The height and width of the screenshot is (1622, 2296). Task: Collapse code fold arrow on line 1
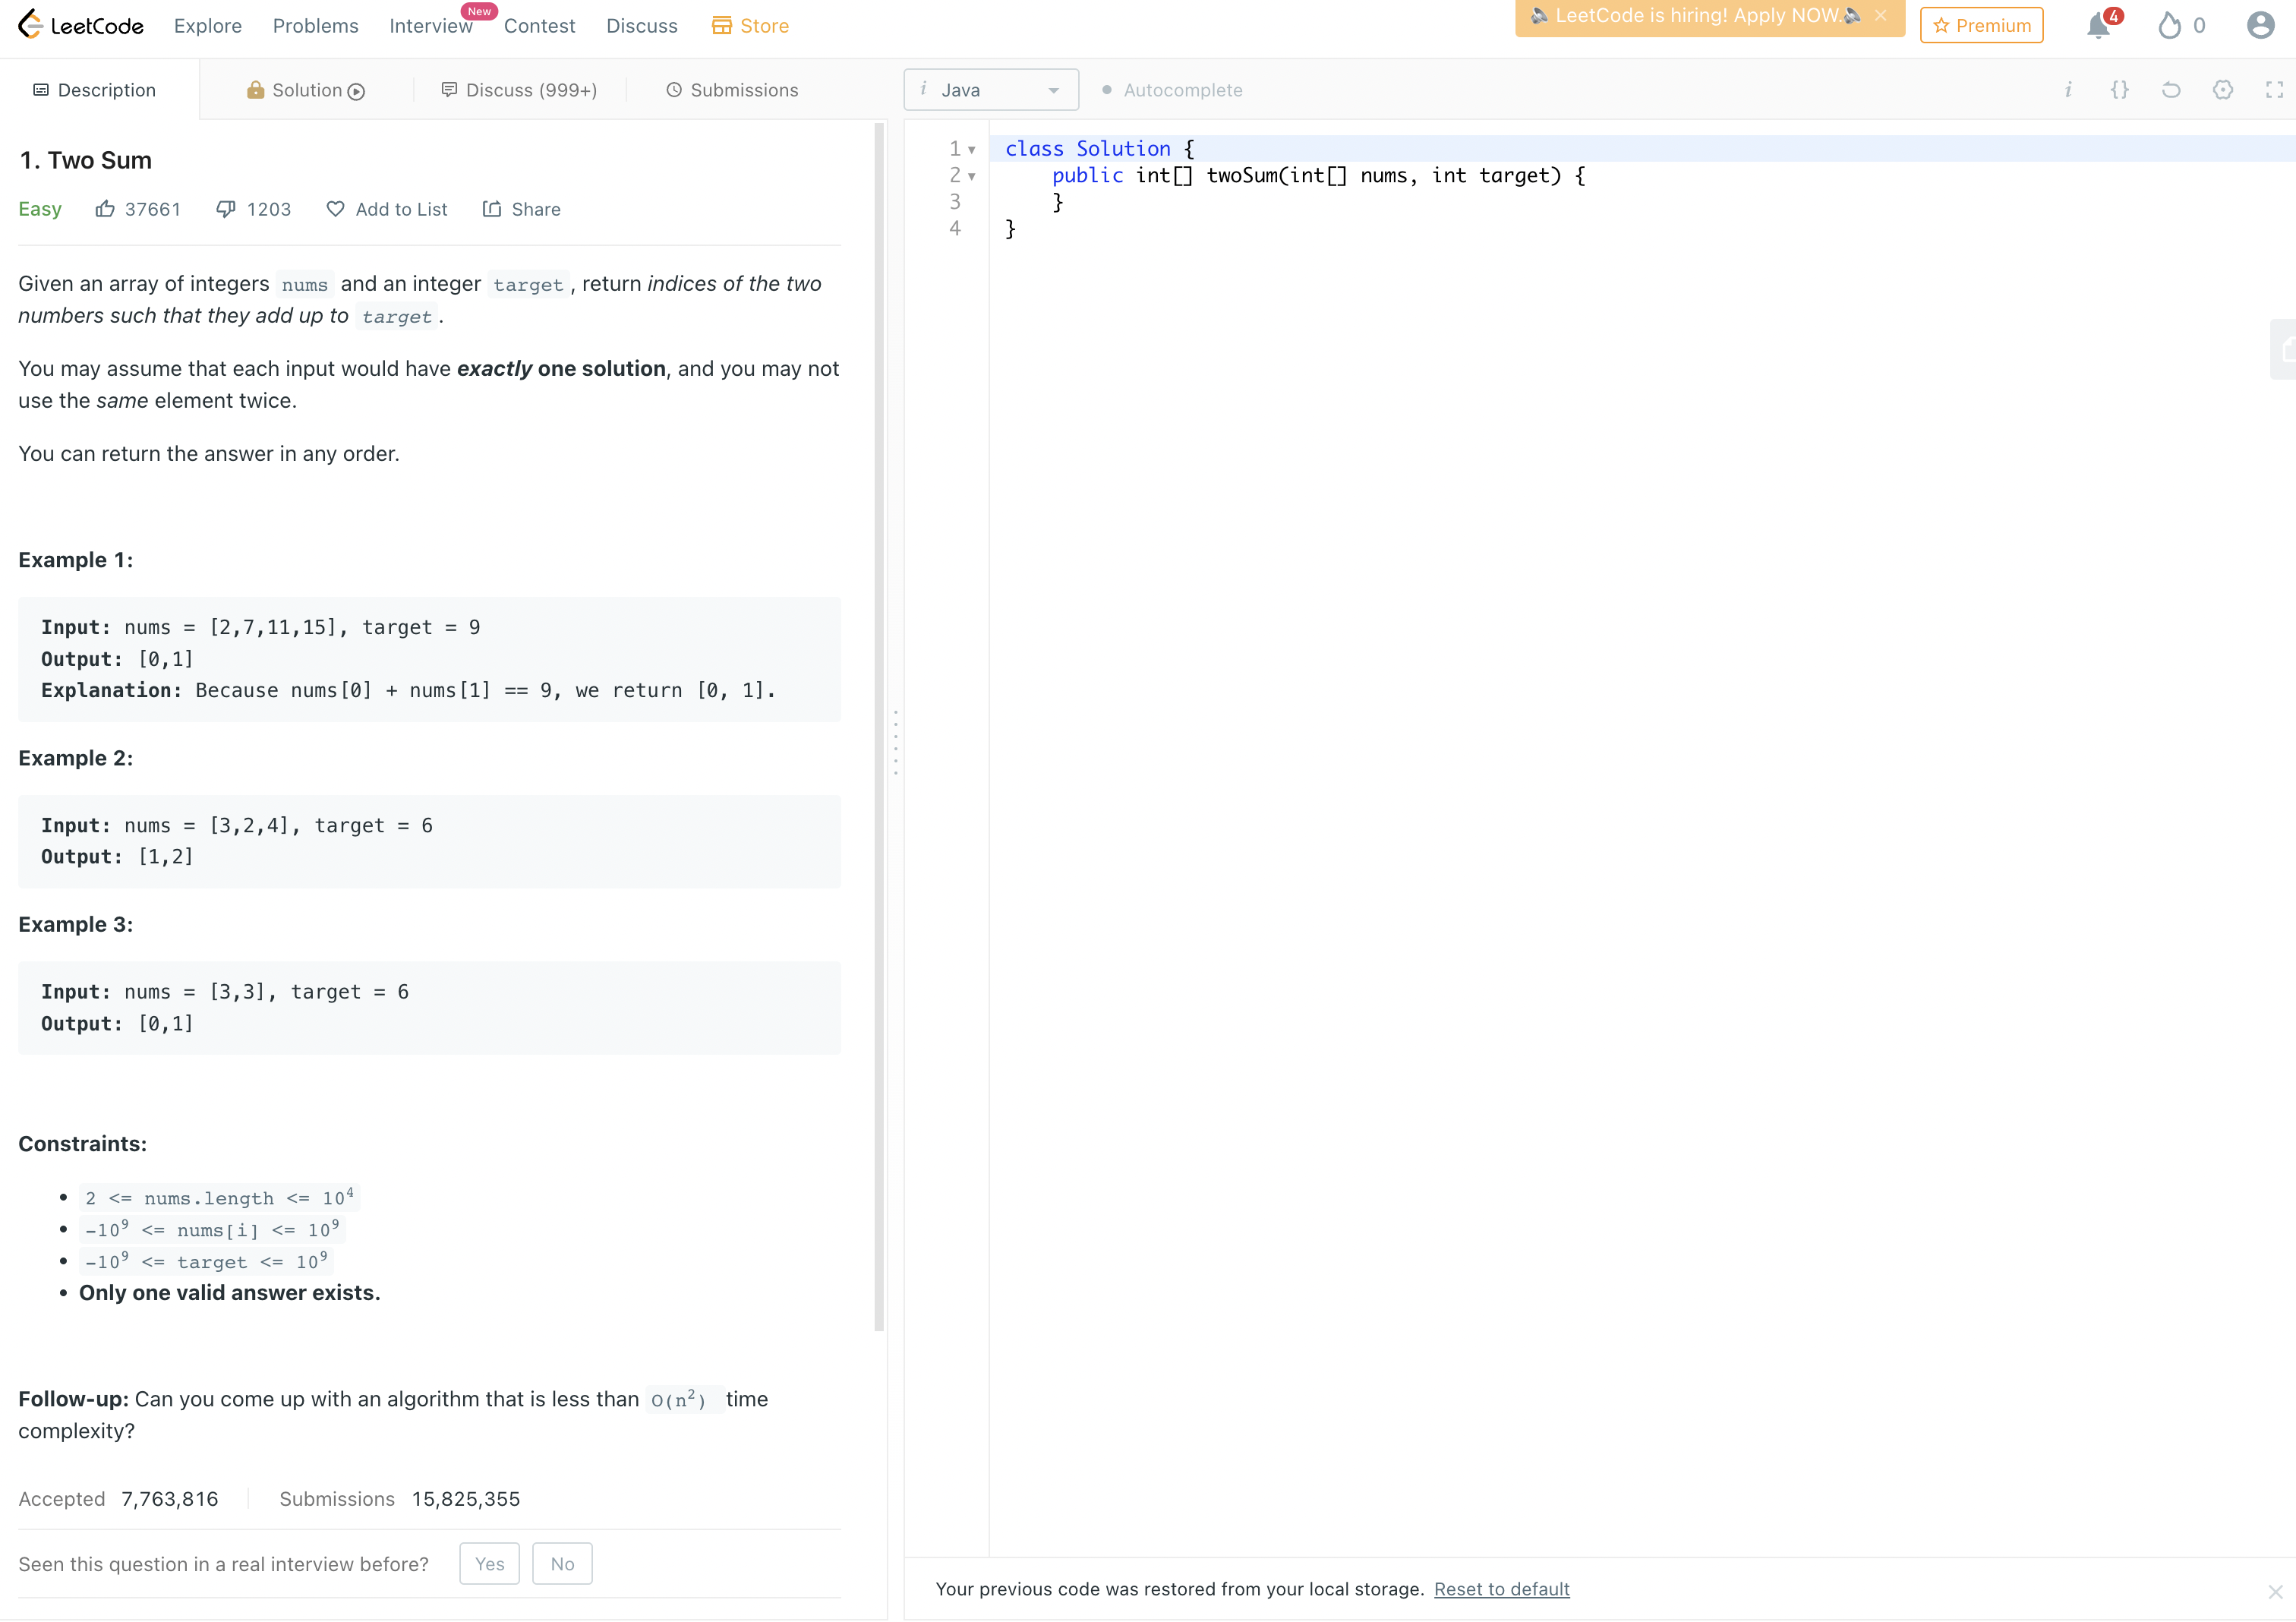(971, 150)
